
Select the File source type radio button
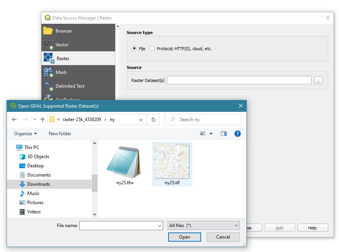click(134, 49)
